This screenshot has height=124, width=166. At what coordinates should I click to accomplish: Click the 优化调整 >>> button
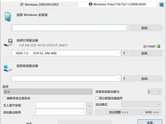[x=119, y=112]
